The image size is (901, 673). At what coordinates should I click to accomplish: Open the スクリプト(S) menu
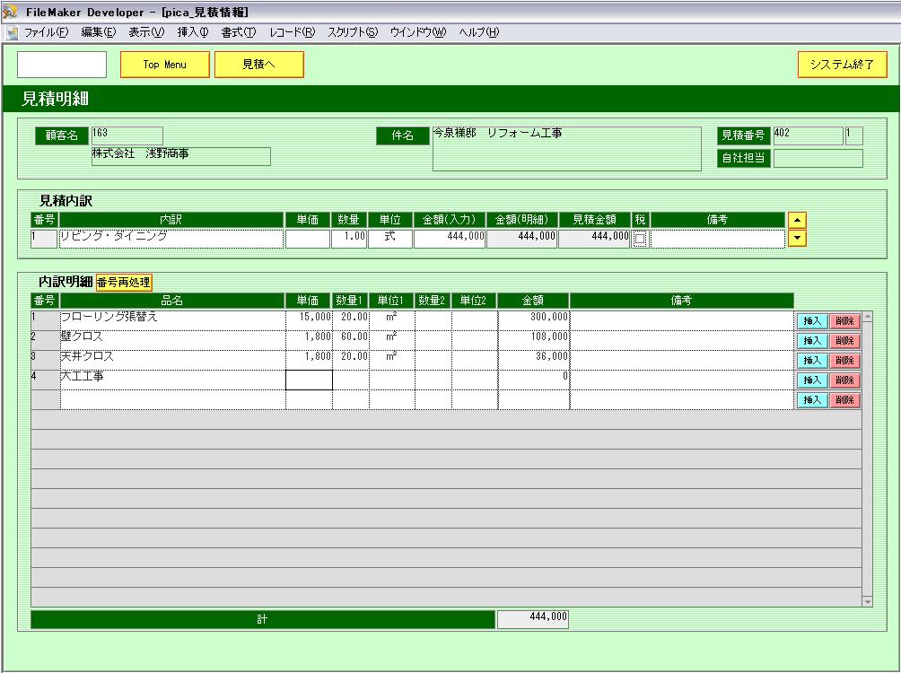click(353, 33)
